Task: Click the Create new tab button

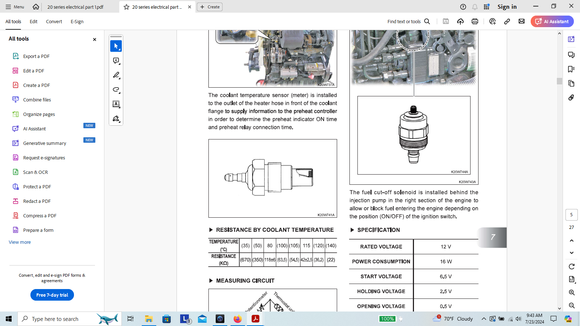Action: click(x=210, y=7)
